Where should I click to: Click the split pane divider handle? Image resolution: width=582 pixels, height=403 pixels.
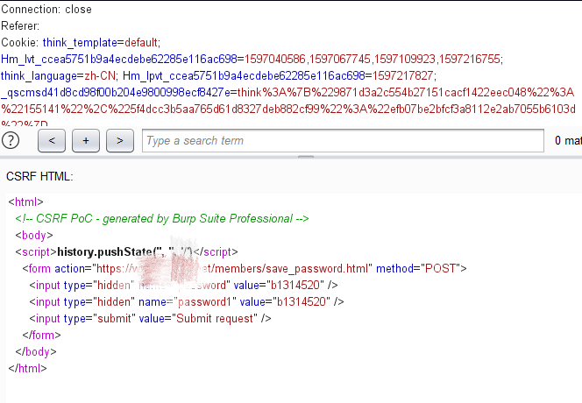[306, 158]
